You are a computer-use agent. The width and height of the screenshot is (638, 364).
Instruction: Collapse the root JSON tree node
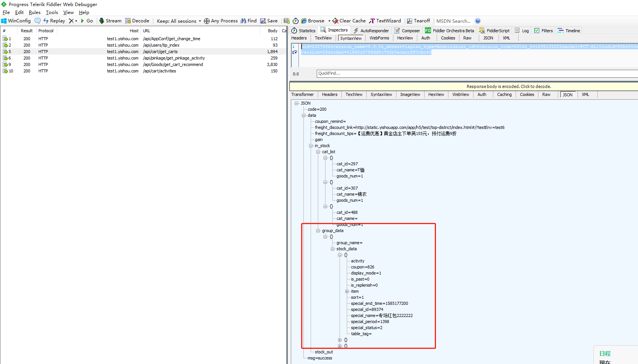(296, 103)
